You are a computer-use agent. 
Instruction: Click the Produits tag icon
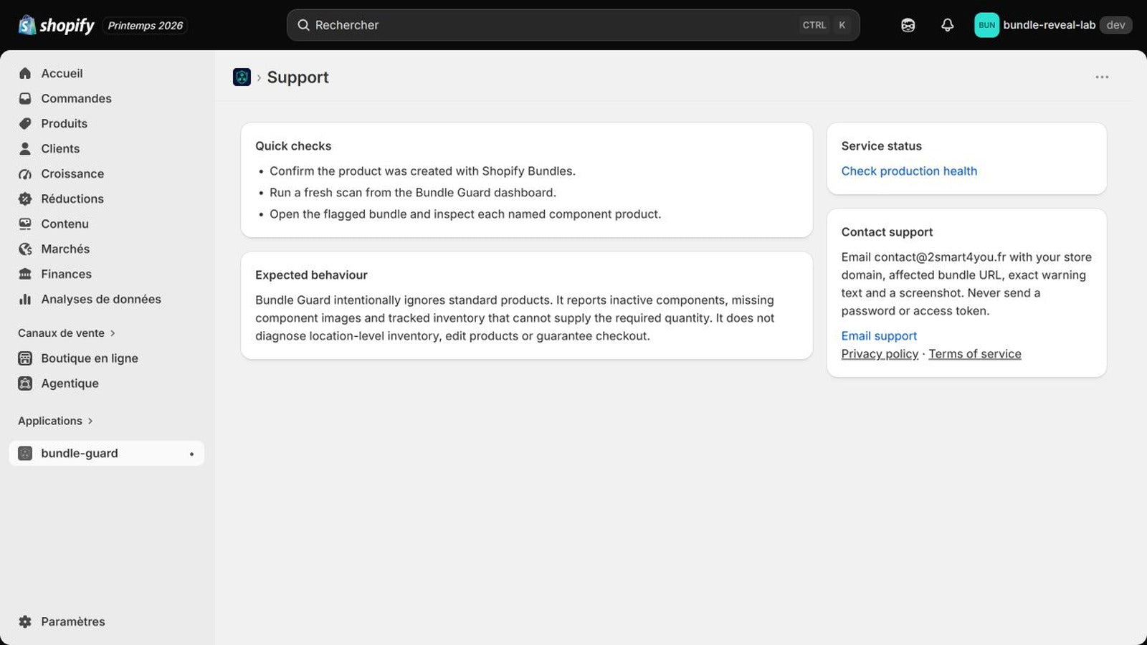click(25, 123)
